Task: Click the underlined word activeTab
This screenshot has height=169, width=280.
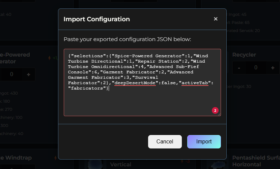Action: pos(195,82)
